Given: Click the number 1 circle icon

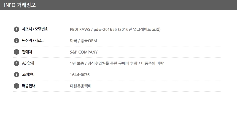Looking at the screenshot, I should 16,29.
